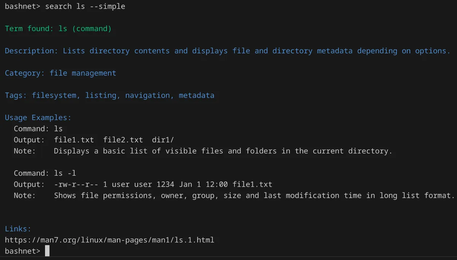Click the 'Term found: ls (command)' line
Screen dimensions: 457x260
[x=58, y=29]
